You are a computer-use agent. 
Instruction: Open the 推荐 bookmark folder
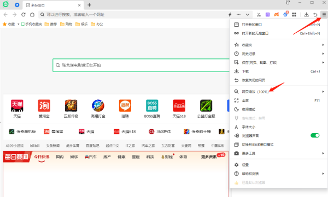coord(51,24)
